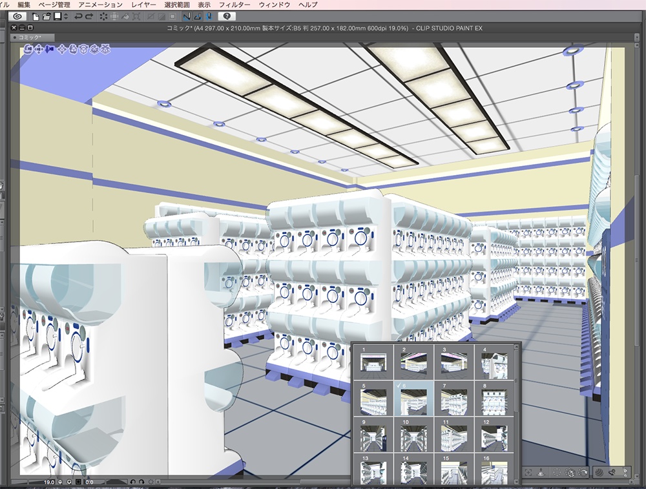This screenshot has width=646, height=489.
Task: Click the fit-to-screen button in status bar
Action: [x=78, y=482]
